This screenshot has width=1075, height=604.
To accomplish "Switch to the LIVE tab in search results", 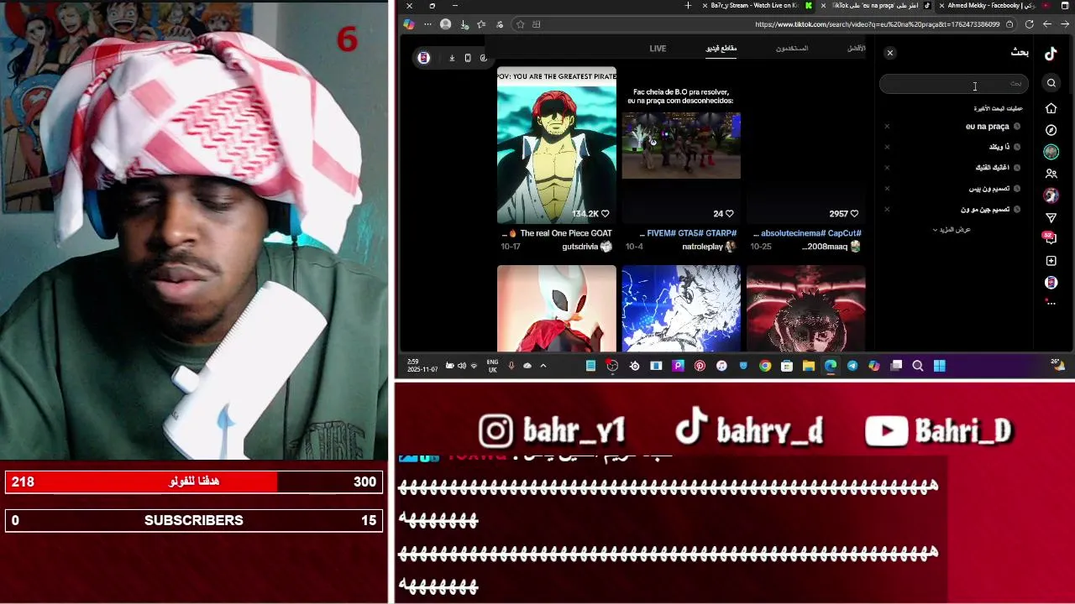I will pos(658,49).
